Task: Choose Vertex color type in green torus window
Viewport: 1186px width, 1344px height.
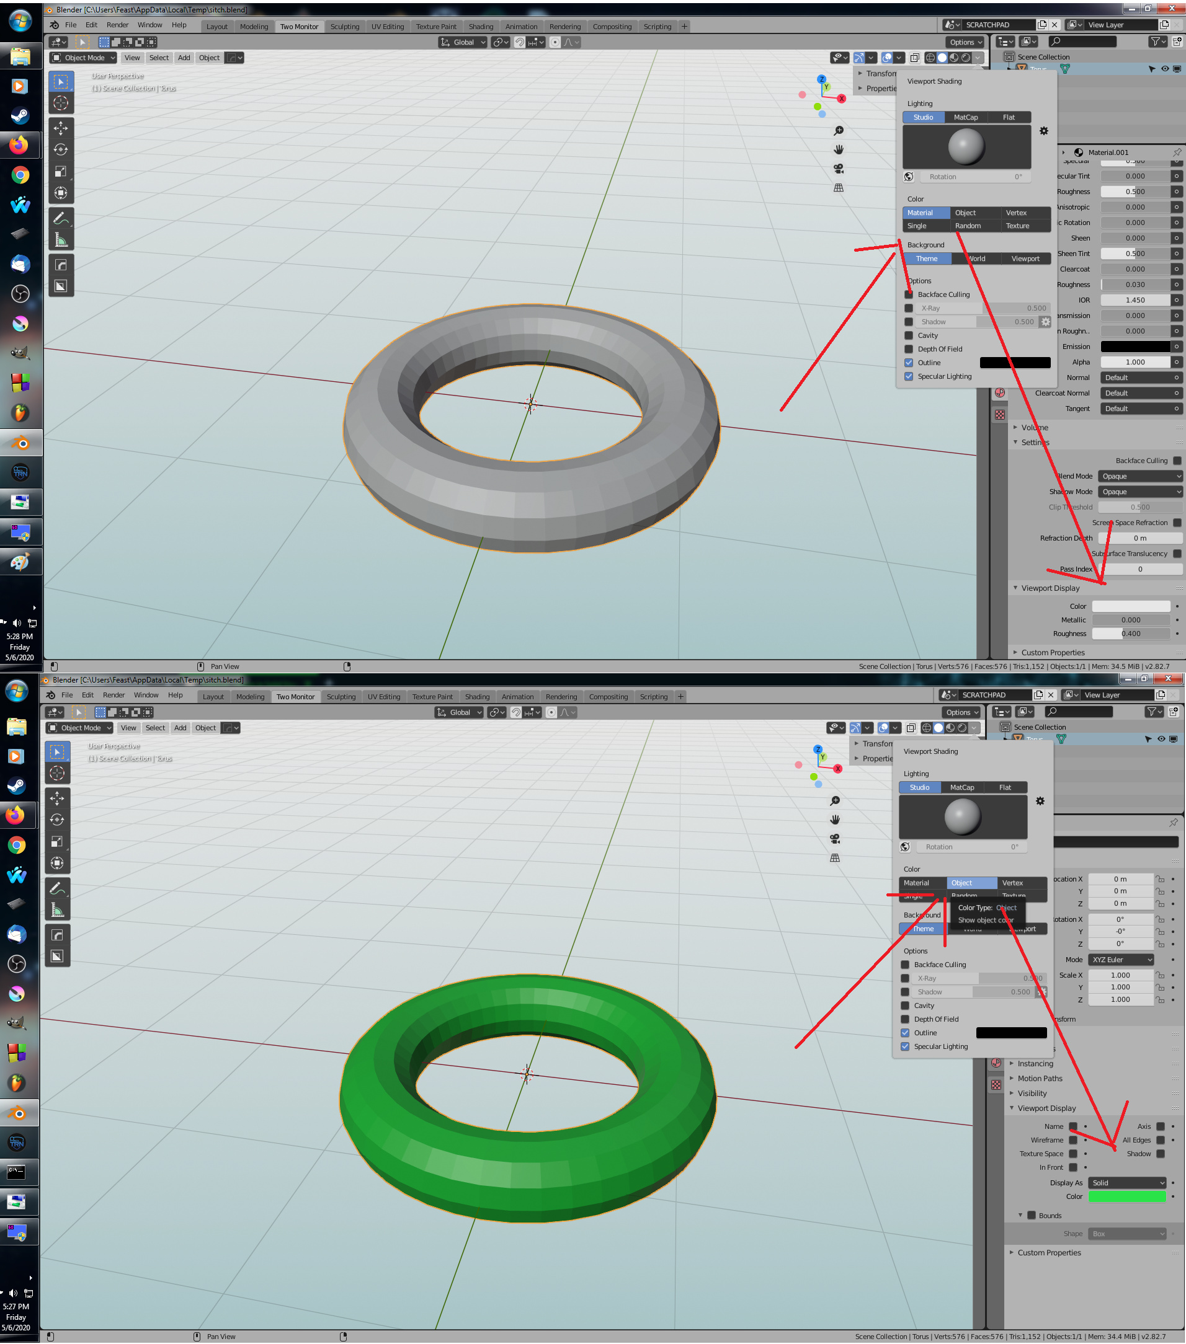Action: [1013, 883]
